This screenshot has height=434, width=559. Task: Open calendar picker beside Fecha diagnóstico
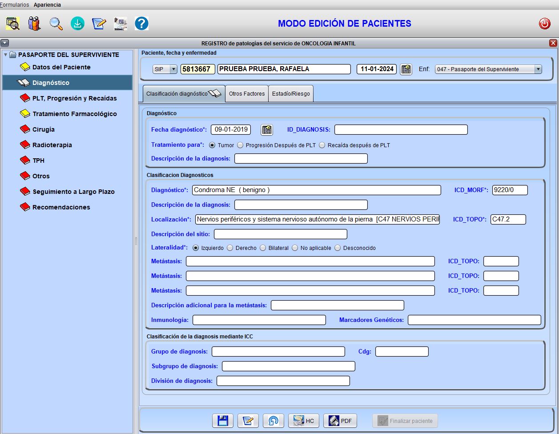coord(267,130)
